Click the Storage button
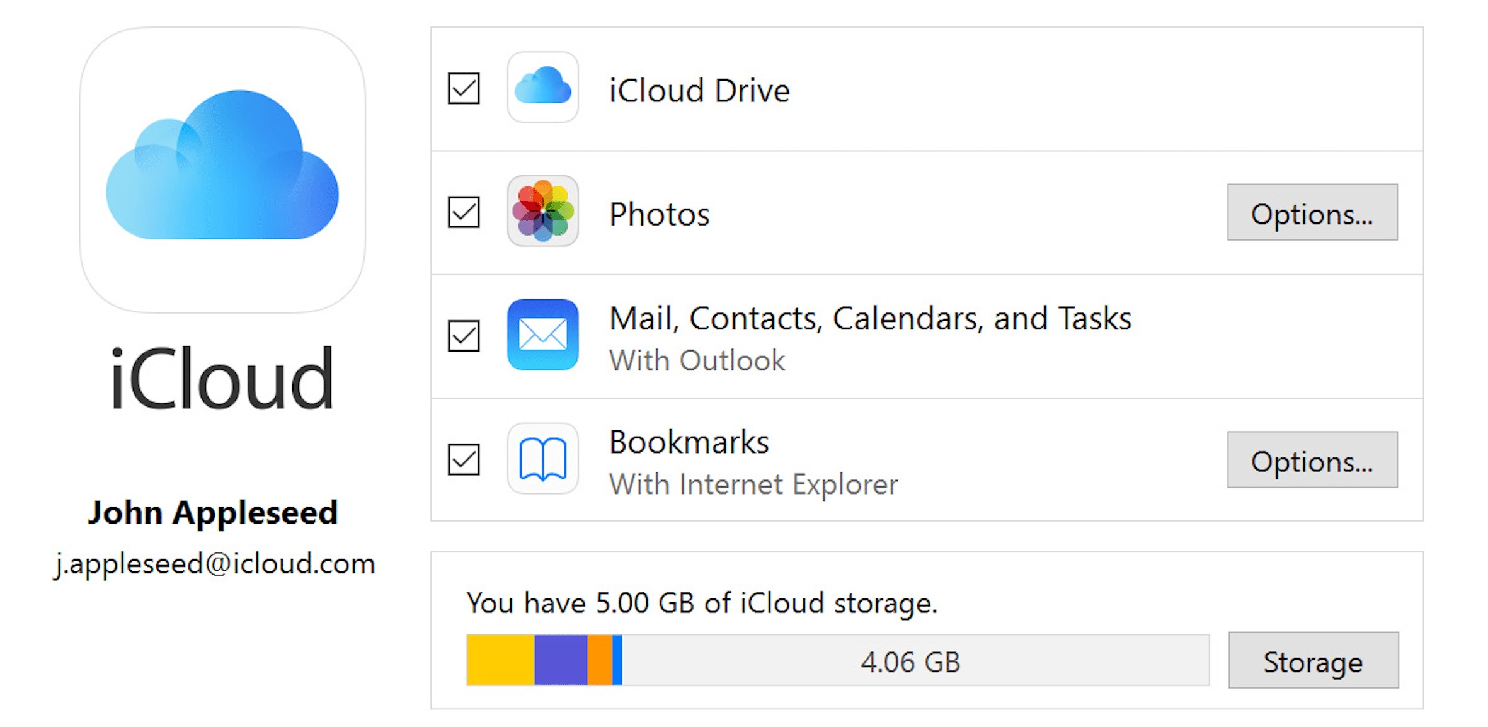The height and width of the screenshot is (727, 1488). [1313, 661]
